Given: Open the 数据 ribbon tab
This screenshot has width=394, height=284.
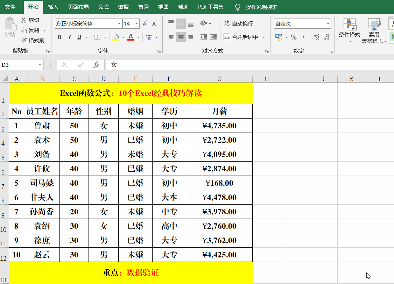Looking at the screenshot, I should (124, 7).
